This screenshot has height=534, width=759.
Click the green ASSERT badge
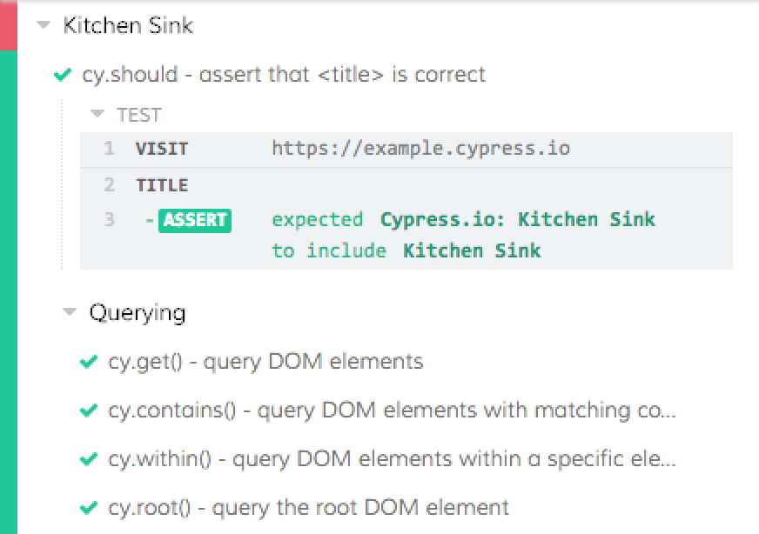(x=195, y=220)
